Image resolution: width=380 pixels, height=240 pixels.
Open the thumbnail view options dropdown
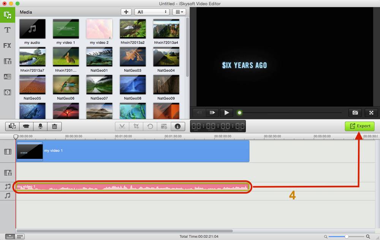click(x=179, y=12)
